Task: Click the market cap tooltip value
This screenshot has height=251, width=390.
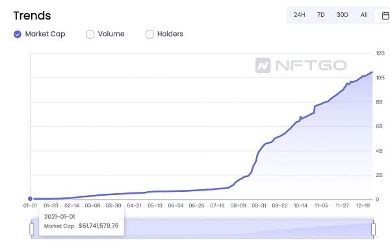Action: [x=99, y=226]
